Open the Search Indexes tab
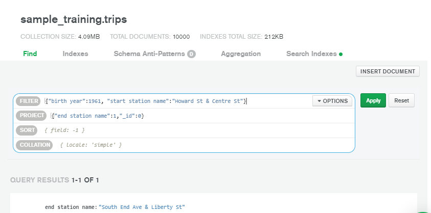Screen dimensions: 431x213 tap(311, 54)
